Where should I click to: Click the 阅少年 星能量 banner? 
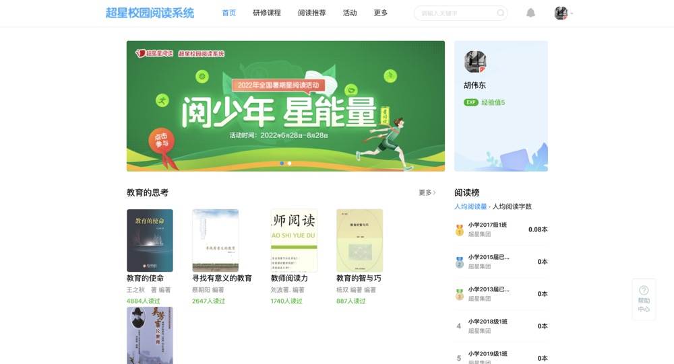[x=285, y=106]
